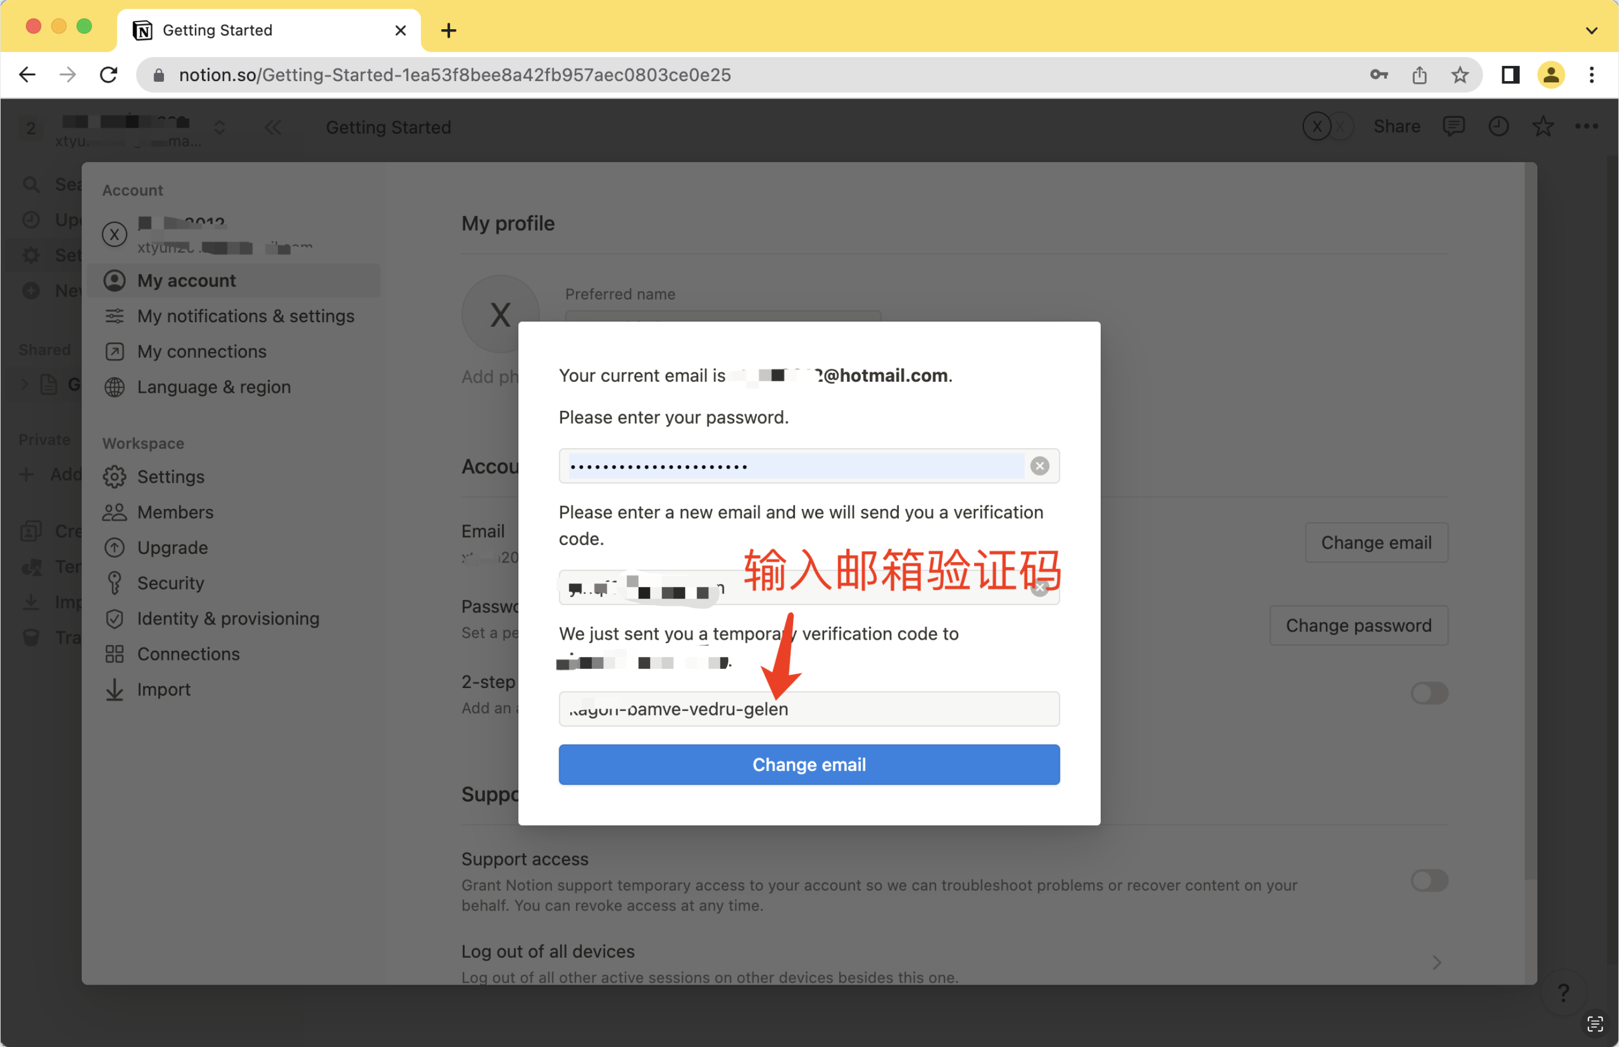Open My connections settings
The height and width of the screenshot is (1047, 1619).
202,351
